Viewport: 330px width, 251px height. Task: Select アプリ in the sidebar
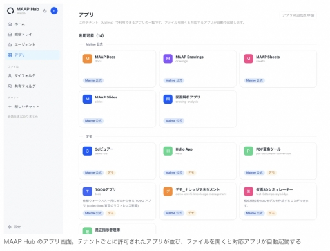click(x=32, y=55)
